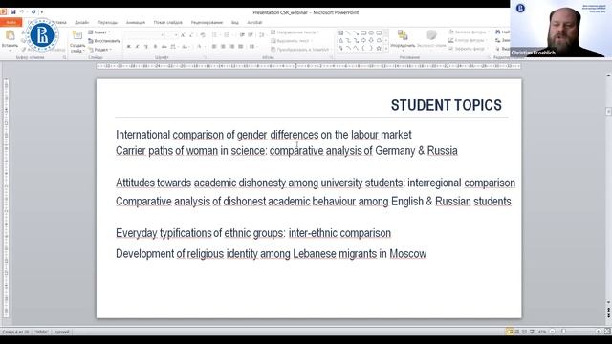Image resolution: width=612 pixels, height=344 pixels.
Task: Click the large Paste (Вставить) clipboard icon
Action: [x=10, y=35]
